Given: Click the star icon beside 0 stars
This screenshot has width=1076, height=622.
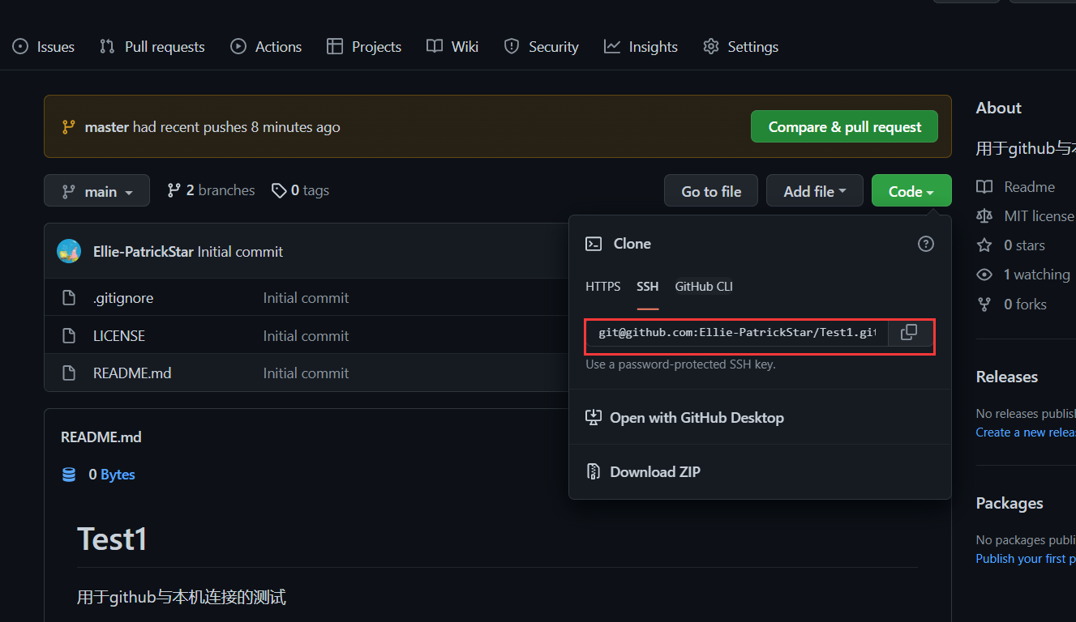Looking at the screenshot, I should [984, 245].
